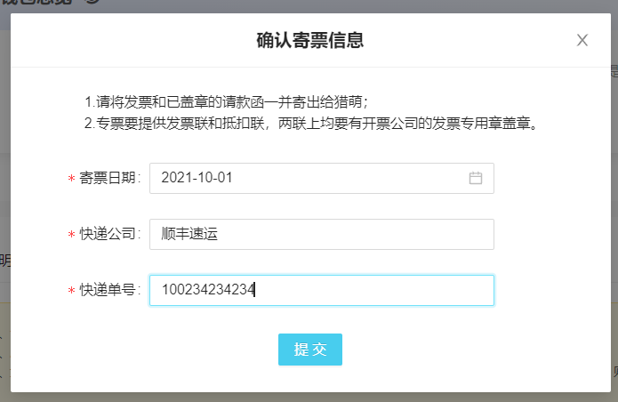618x402 pixels.
Task: Close the 确认寄票信息 dialog
Action: pos(582,40)
